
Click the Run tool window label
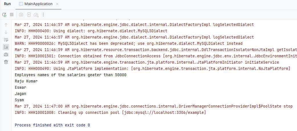[x=7, y=4]
